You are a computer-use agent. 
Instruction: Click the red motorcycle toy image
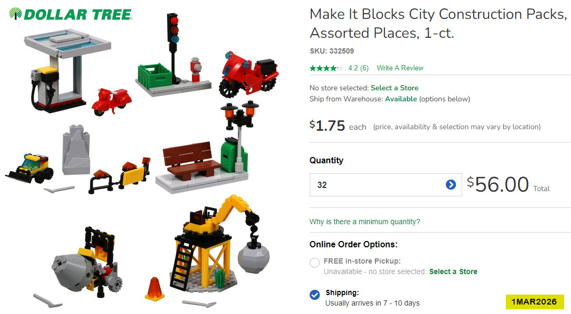pyautogui.click(x=249, y=75)
